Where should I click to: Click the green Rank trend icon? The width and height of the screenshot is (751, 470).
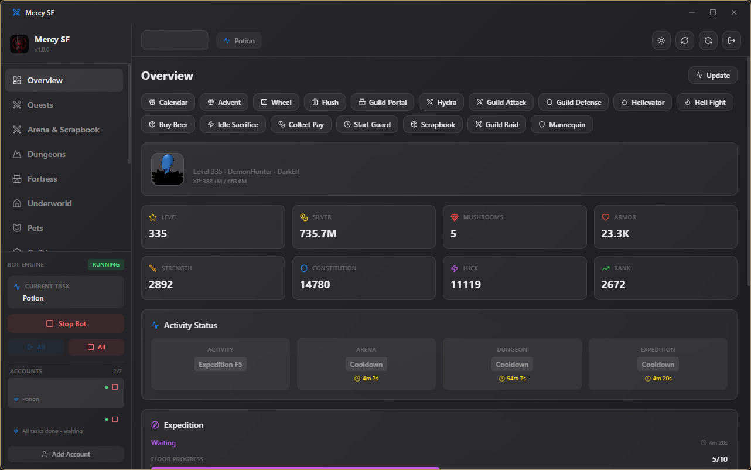point(606,268)
